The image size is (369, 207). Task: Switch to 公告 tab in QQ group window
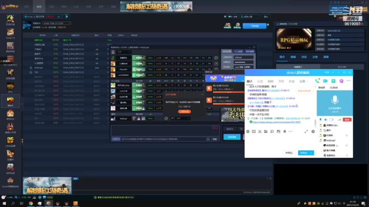click(x=260, y=81)
